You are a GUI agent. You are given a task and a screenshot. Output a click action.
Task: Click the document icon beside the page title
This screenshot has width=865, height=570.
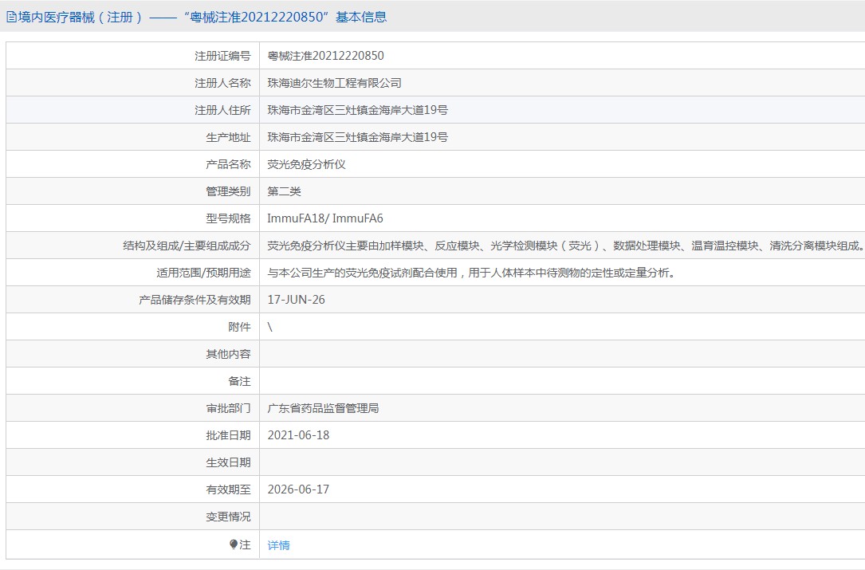click(11, 17)
